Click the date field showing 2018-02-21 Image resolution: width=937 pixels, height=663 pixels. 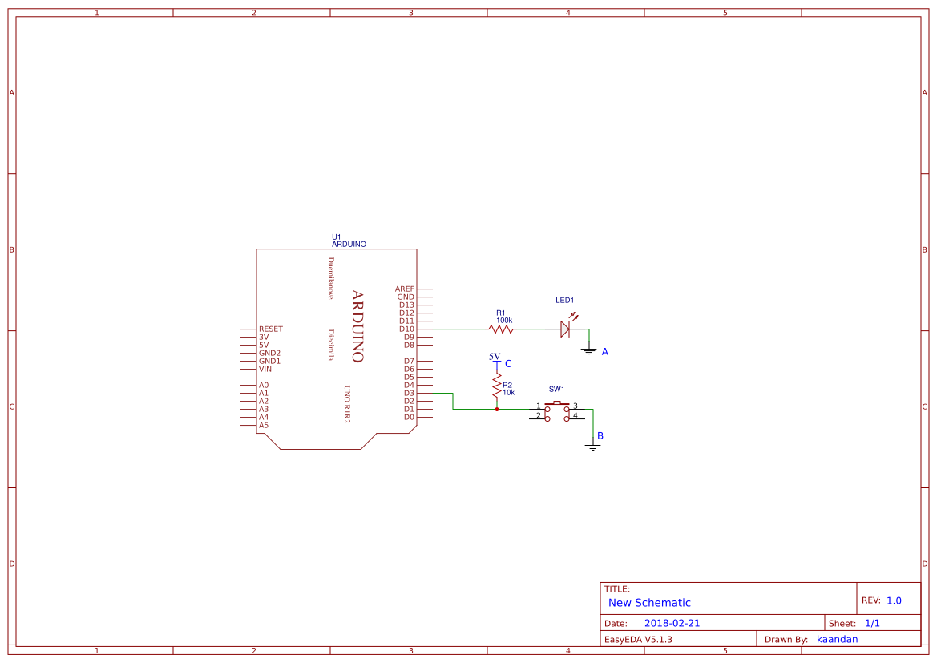coord(672,622)
